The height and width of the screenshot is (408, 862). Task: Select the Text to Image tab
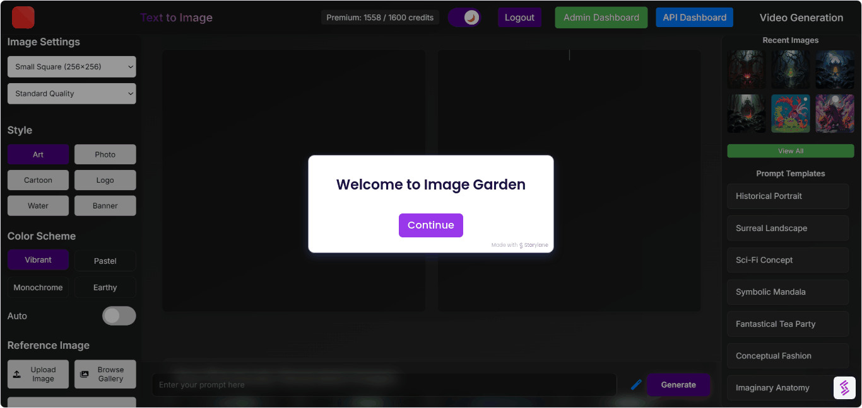[177, 18]
